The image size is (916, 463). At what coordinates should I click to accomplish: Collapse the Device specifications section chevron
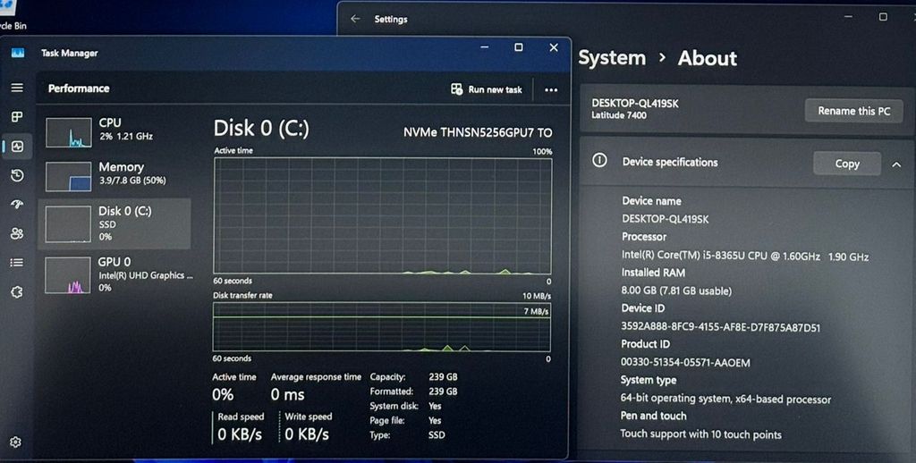point(896,164)
